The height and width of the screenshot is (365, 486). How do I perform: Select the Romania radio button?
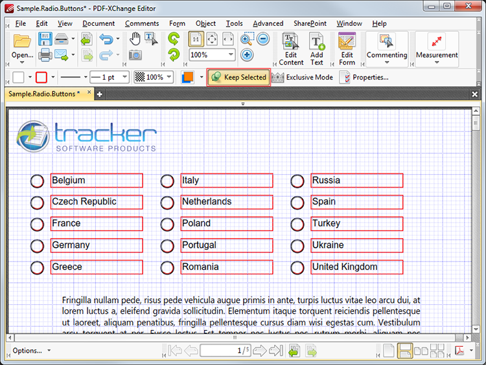(167, 268)
